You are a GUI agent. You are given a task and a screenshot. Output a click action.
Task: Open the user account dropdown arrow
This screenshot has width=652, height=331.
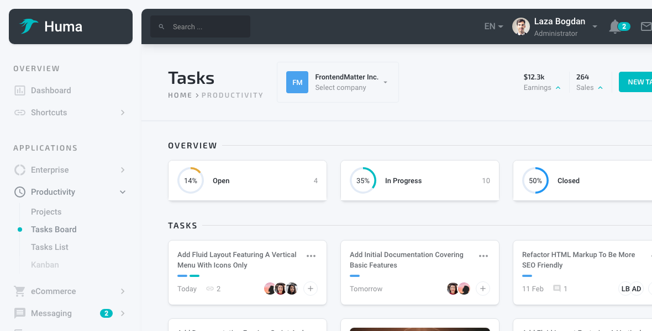595,26
